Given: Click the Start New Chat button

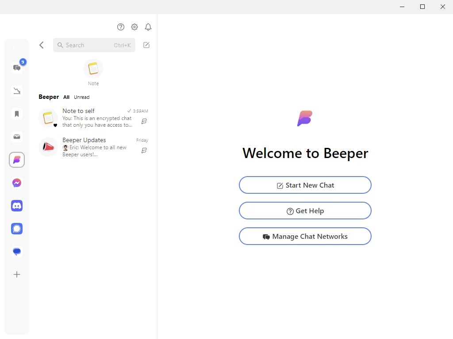Looking at the screenshot, I should pyautogui.click(x=305, y=185).
